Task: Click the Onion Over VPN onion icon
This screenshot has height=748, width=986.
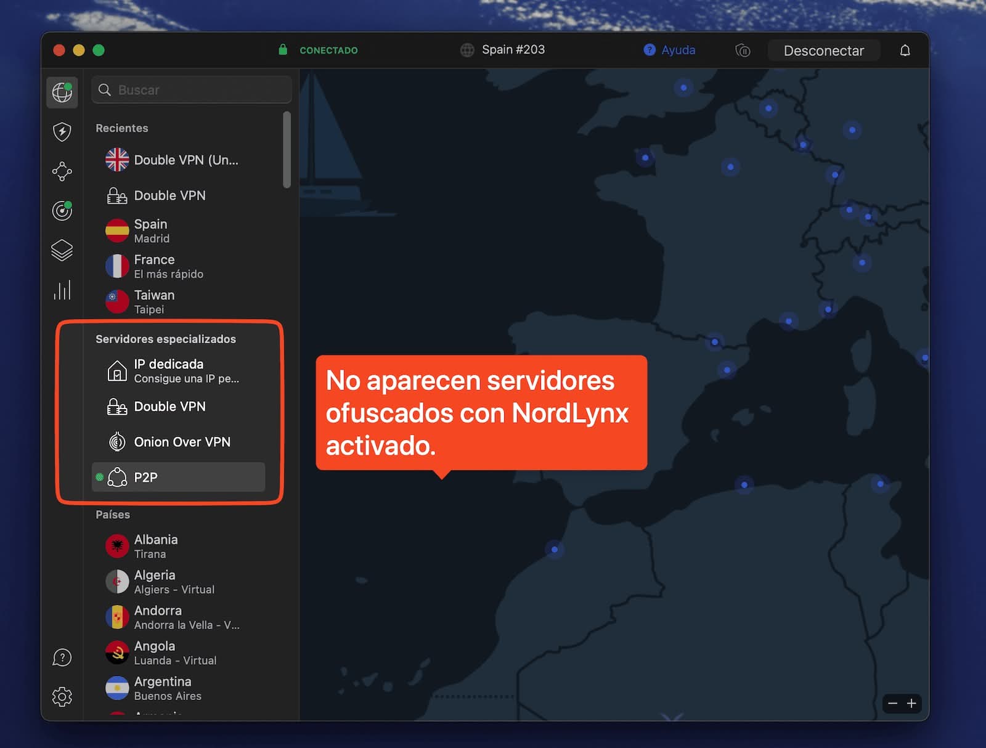Action: pyautogui.click(x=117, y=442)
